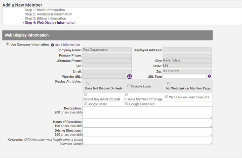This screenshot has width=242, height=158.
Task: Click into the URL Text input field
Action: 184,77
